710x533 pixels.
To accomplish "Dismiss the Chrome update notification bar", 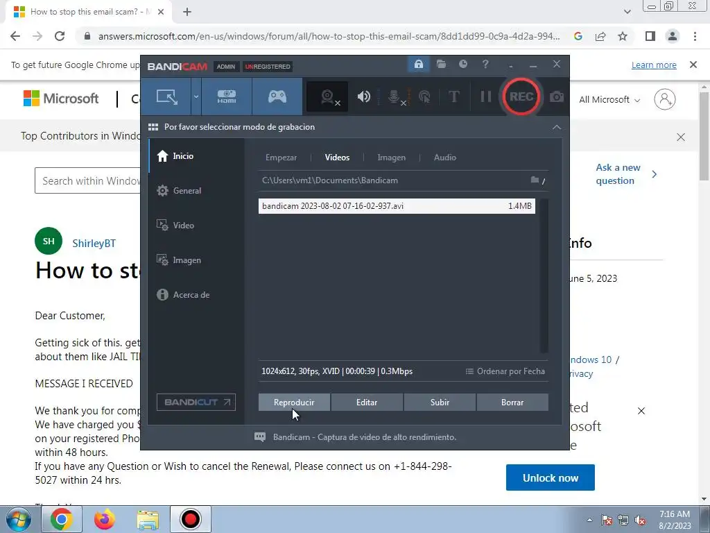I will 693,65.
